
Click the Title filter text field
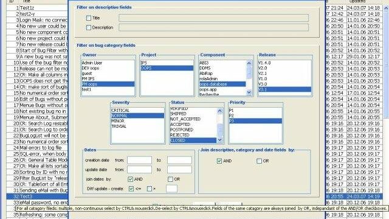[x=213, y=18]
